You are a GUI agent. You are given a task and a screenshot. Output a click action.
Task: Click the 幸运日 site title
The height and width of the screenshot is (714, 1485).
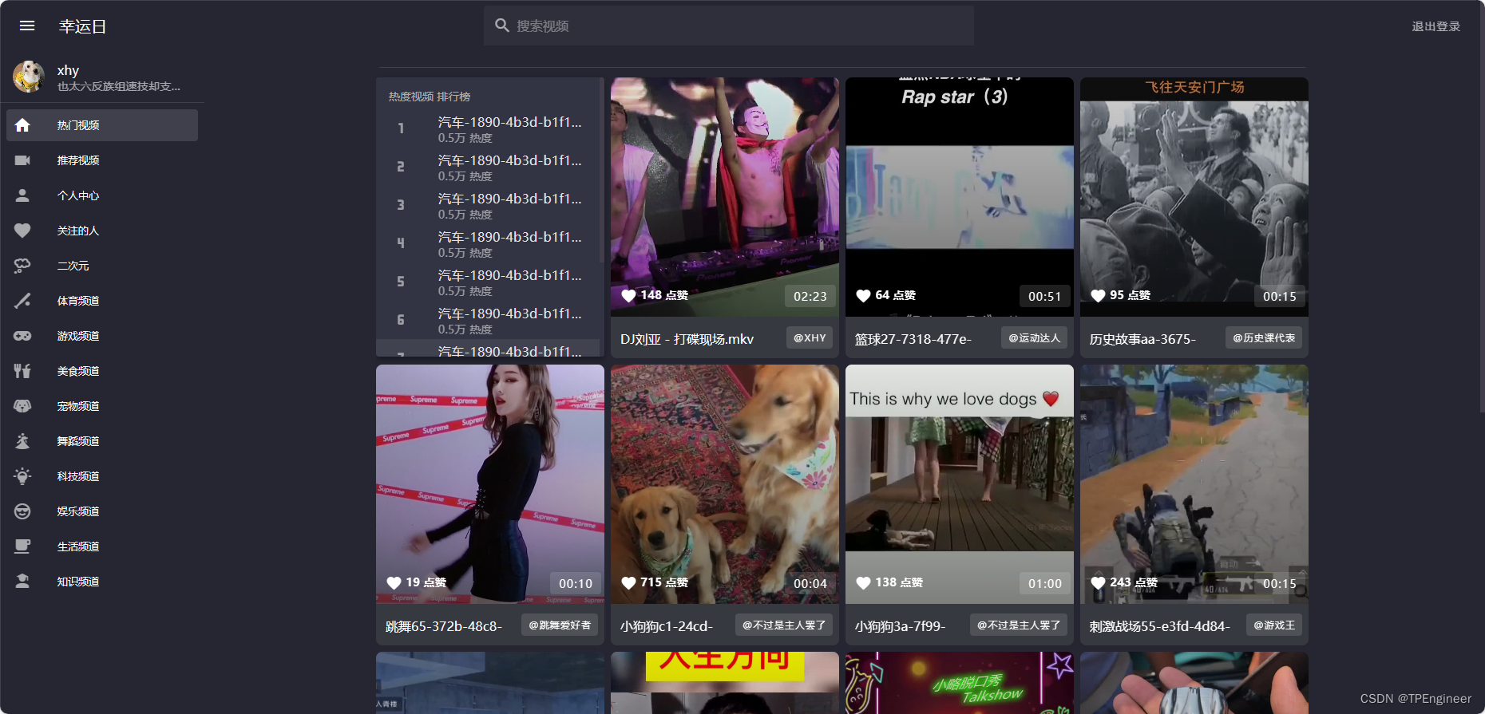(82, 26)
